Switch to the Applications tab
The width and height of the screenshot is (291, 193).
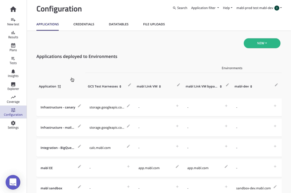click(48, 24)
